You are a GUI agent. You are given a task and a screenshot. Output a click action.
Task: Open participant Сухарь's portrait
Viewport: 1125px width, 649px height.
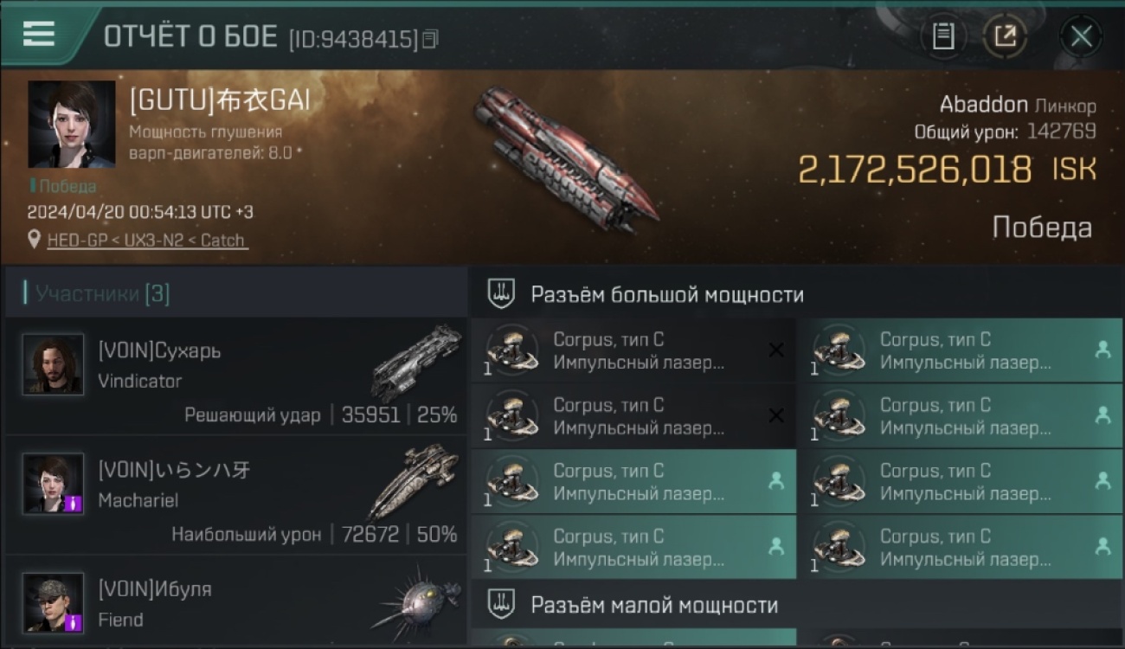point(54,364)
